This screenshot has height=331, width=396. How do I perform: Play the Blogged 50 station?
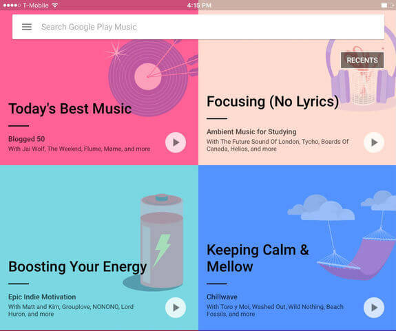pyautogui.click(x=176, y=142)
